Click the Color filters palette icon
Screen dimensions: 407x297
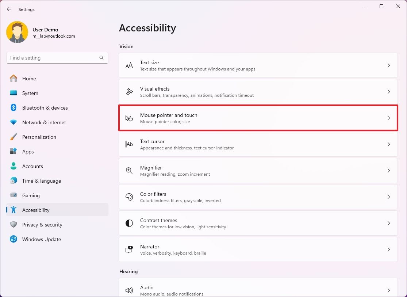point(129,197)
